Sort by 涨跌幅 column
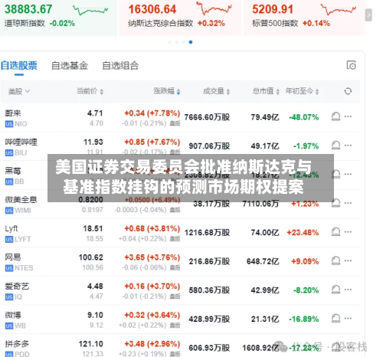The width and height of the screenshot is (383, 357). point(167,91)
